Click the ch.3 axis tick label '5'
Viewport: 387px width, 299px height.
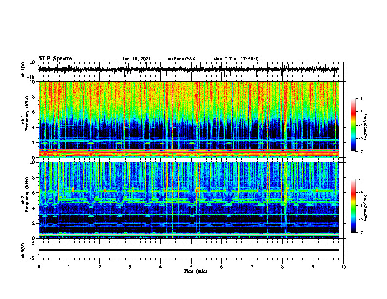[x=34, y=243]
